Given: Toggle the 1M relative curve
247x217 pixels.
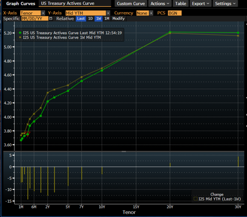Looking at the screenshot, I should coord(107,19).
